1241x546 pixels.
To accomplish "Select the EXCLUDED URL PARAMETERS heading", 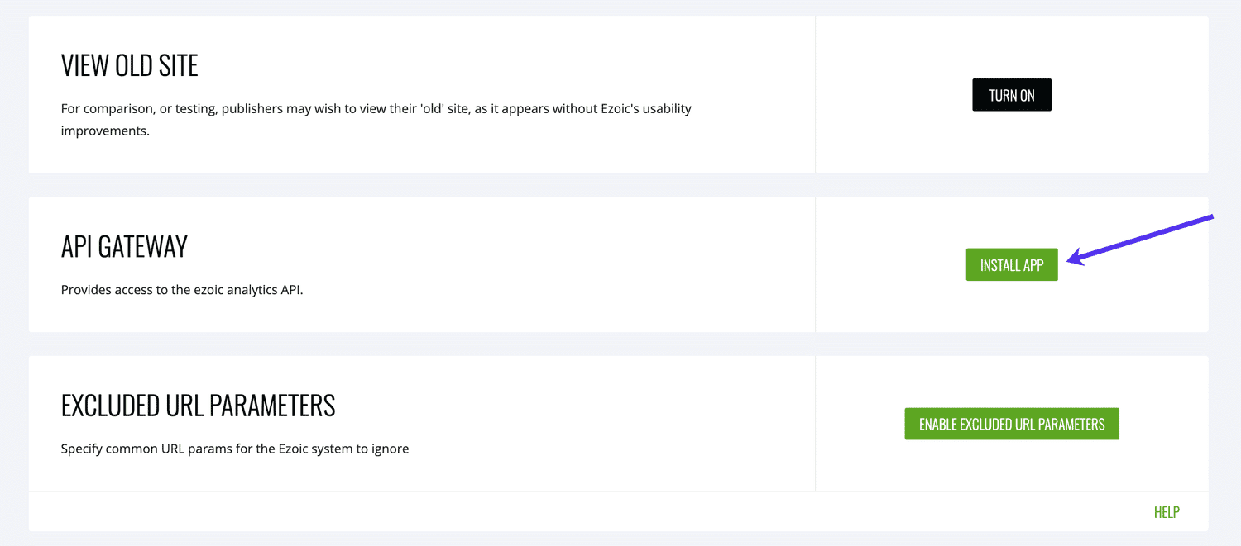I will tap(199, 406).
